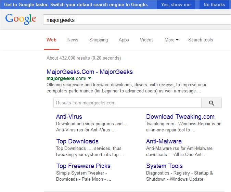Follow the Anti-Malware sitelink
Image resolution: width=231 pixels, height=192 pixels.
click(x=164, y=141)
